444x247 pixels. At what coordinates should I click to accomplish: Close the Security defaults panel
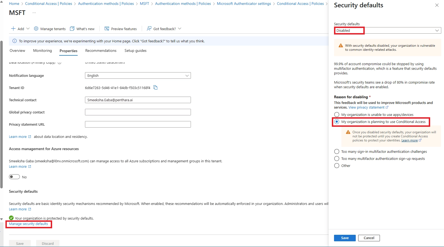pos(437,5)
